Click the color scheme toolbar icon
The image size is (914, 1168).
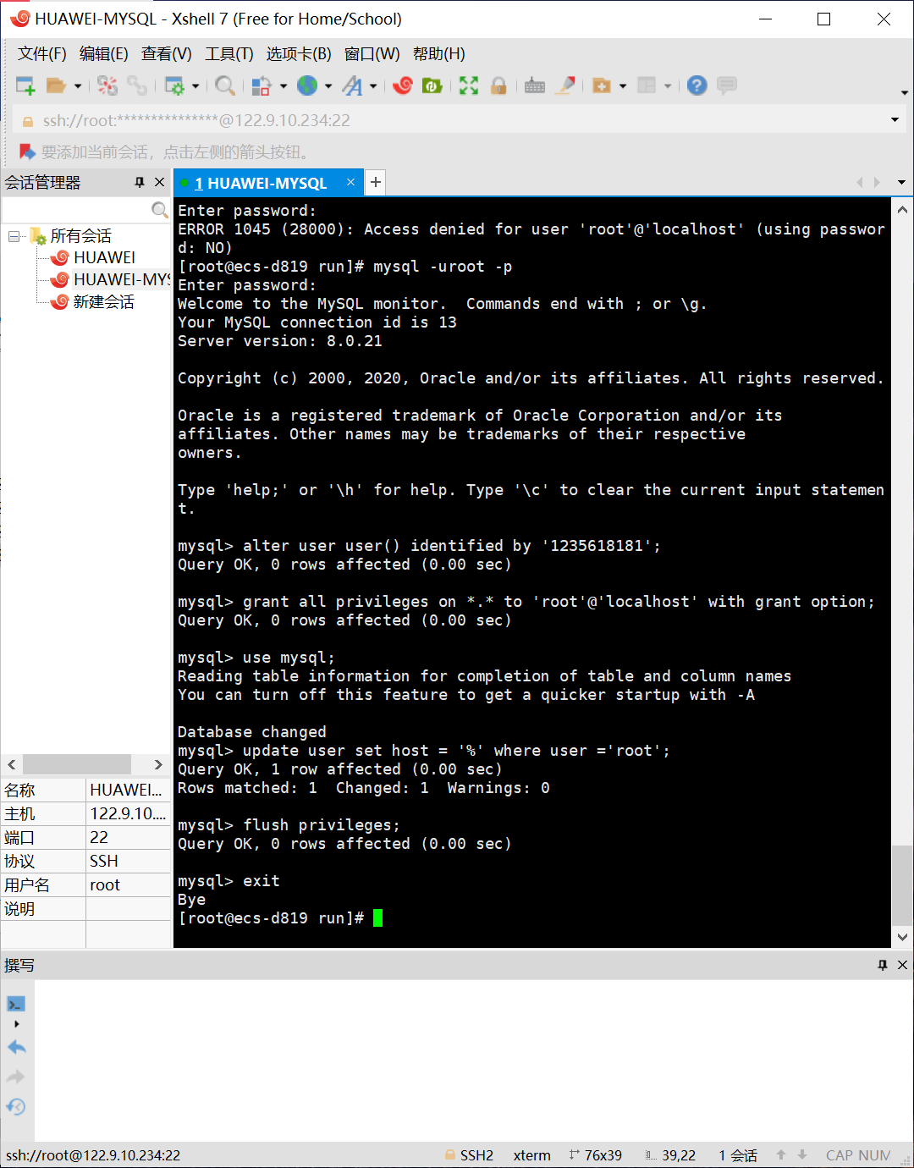click(262, 85)
